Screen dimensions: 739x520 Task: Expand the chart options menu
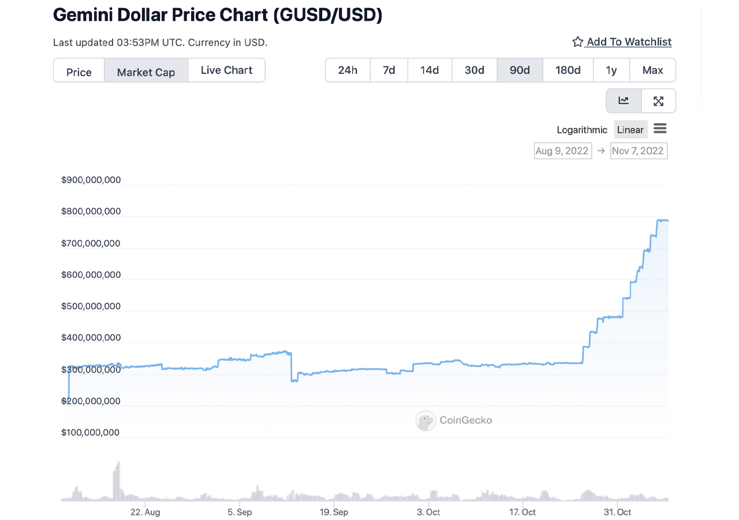(660, 129)
